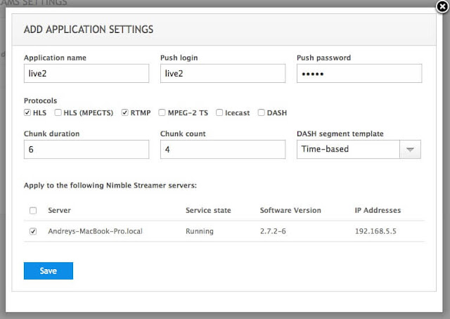Focus the Application name field
The width and height of the screenshot is (450, 319).
click(86, 74)
